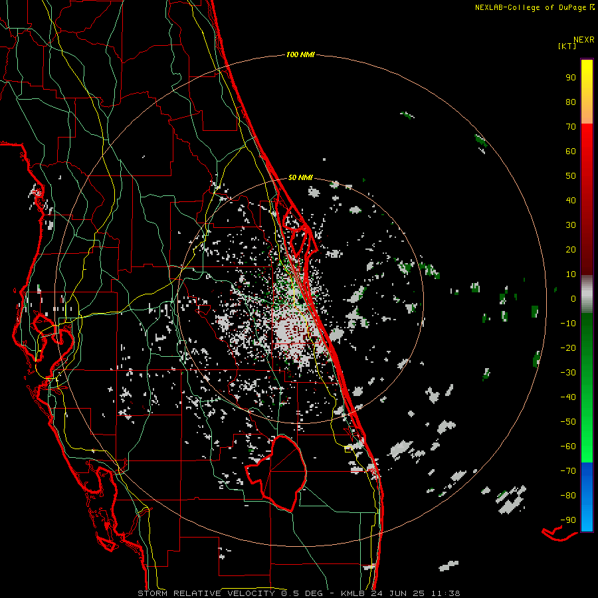Select the -80 knot scale label

pyautogui.click(x=568, y=496)
